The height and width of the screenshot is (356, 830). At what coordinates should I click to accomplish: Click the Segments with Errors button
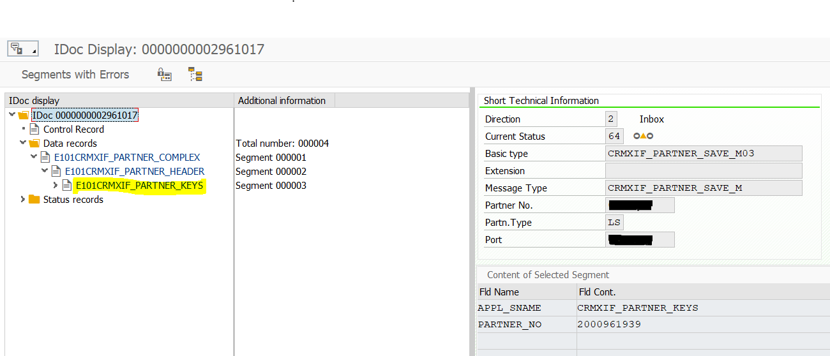tap(75, 75)
